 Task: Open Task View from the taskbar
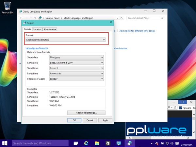pyautogui.click(x=76, y=143)
